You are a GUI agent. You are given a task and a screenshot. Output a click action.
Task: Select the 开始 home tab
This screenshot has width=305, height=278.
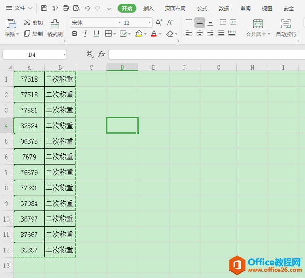click(127, 8)
